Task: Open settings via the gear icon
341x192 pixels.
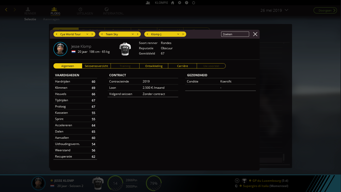Action: [x=179, y=3]
